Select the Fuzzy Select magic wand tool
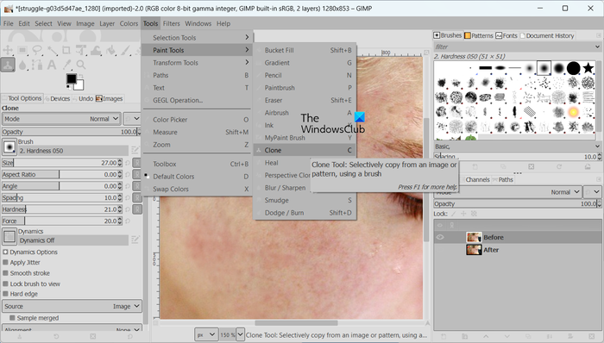This screenshot has height=343, width=604. click(x=52, y=50)
